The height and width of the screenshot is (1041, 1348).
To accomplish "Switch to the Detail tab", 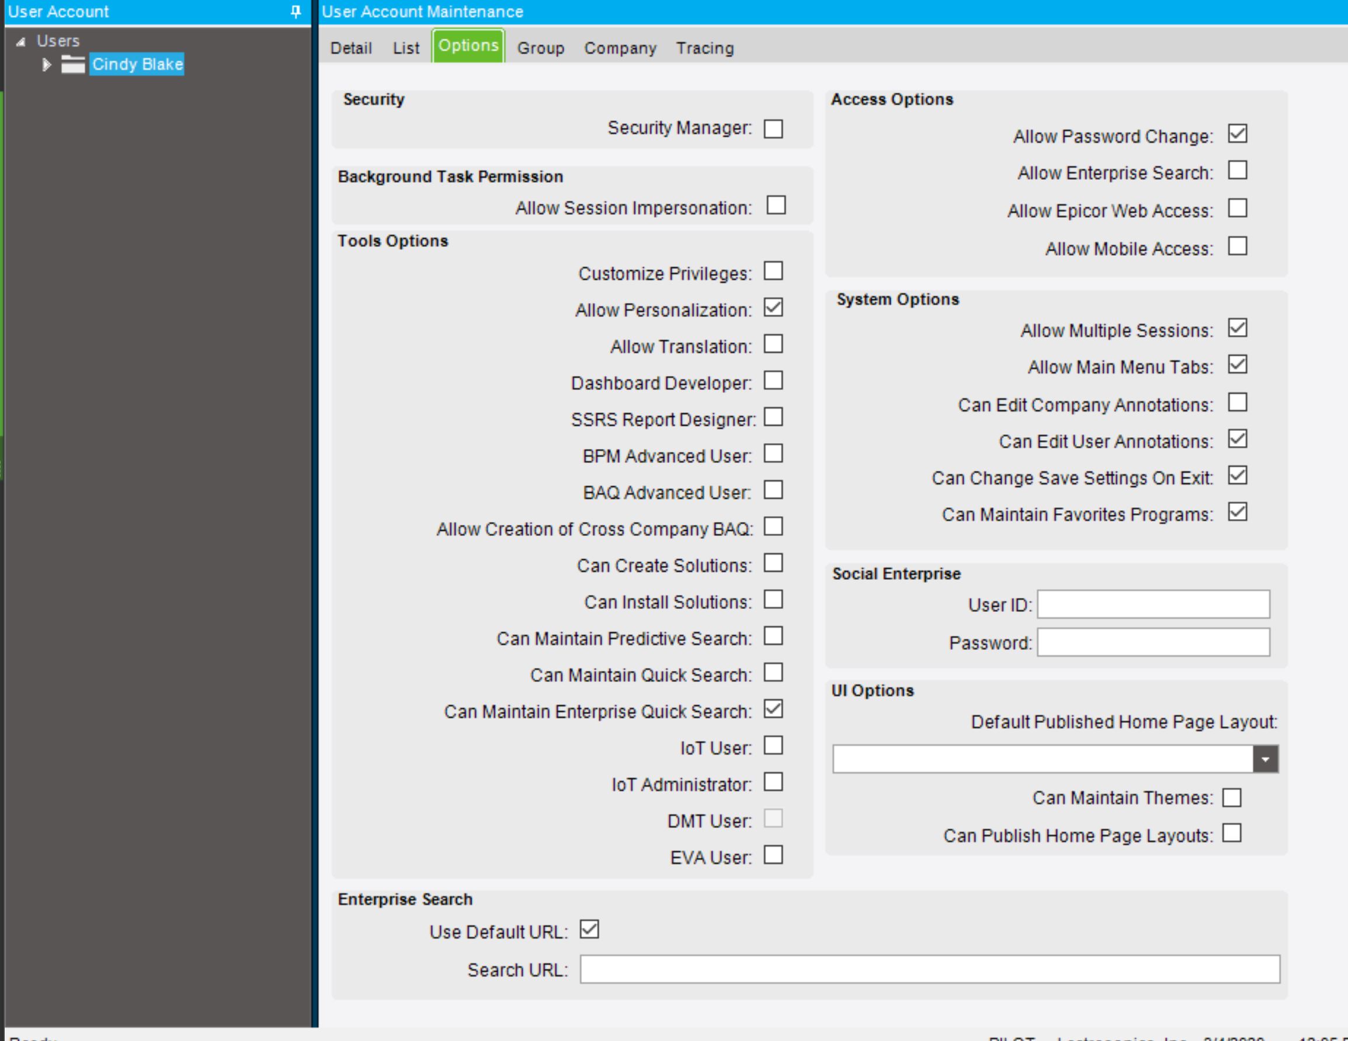I will tap(350, 48).
